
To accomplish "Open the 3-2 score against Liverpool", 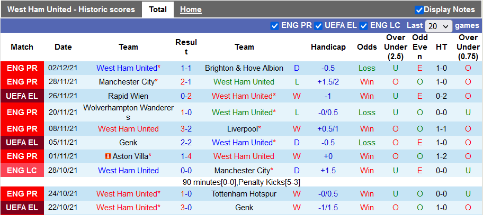I will [186, 129].
